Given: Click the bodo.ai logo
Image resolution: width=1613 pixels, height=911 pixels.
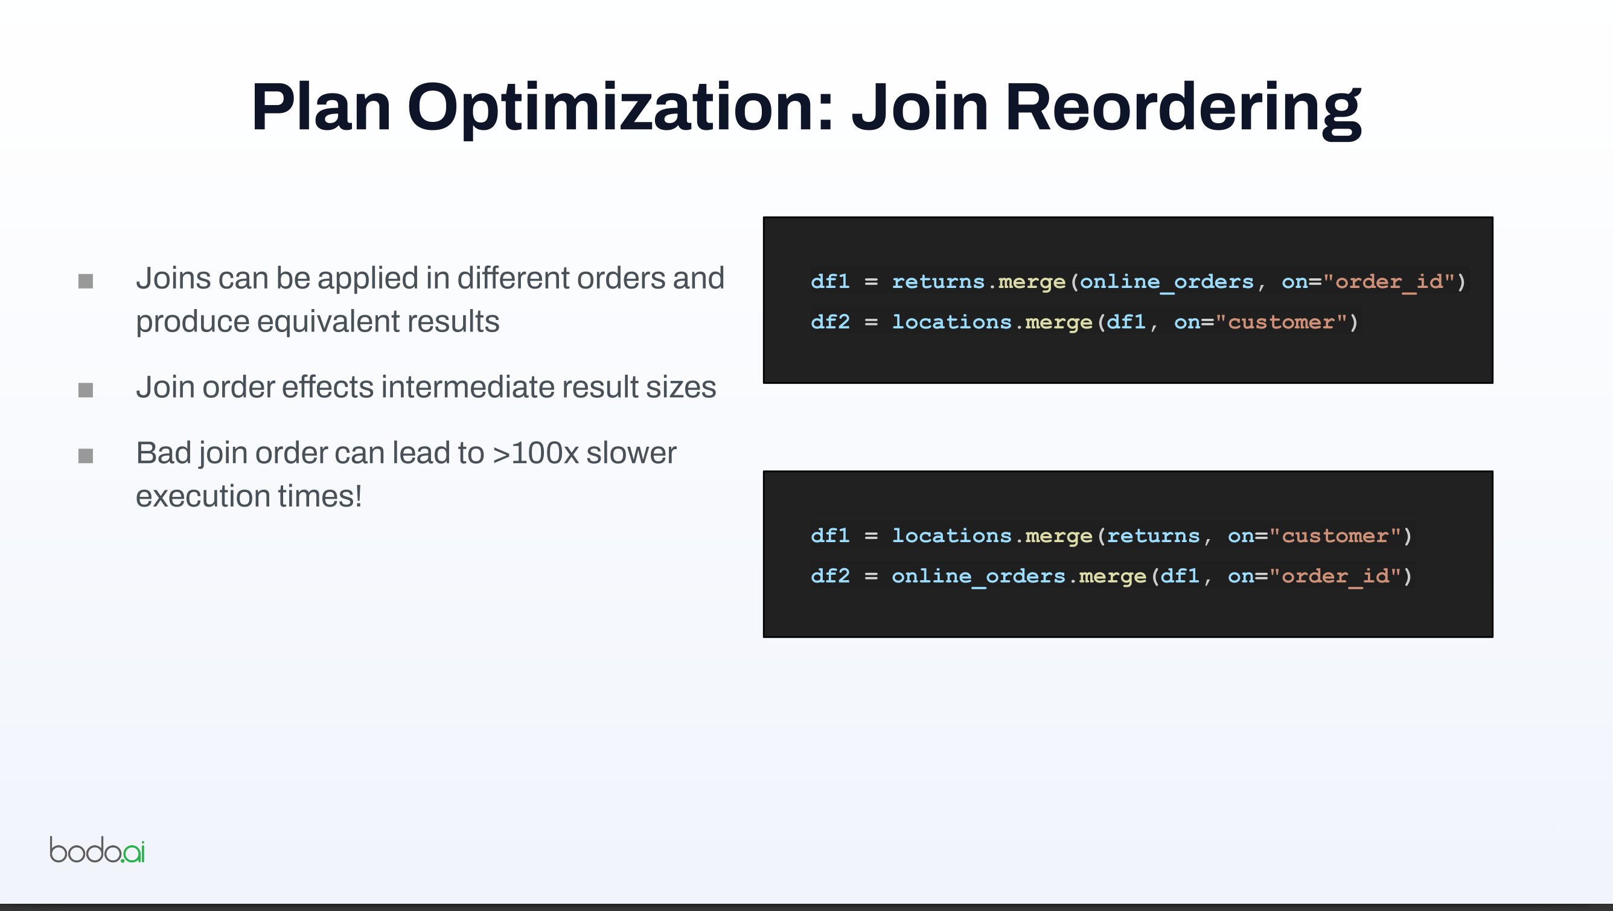Looking at the screenshot, I should (97, 850).
